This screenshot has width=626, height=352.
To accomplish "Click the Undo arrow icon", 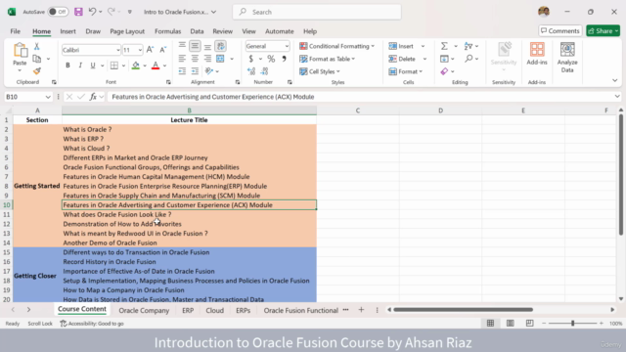I will click(92, 12).
